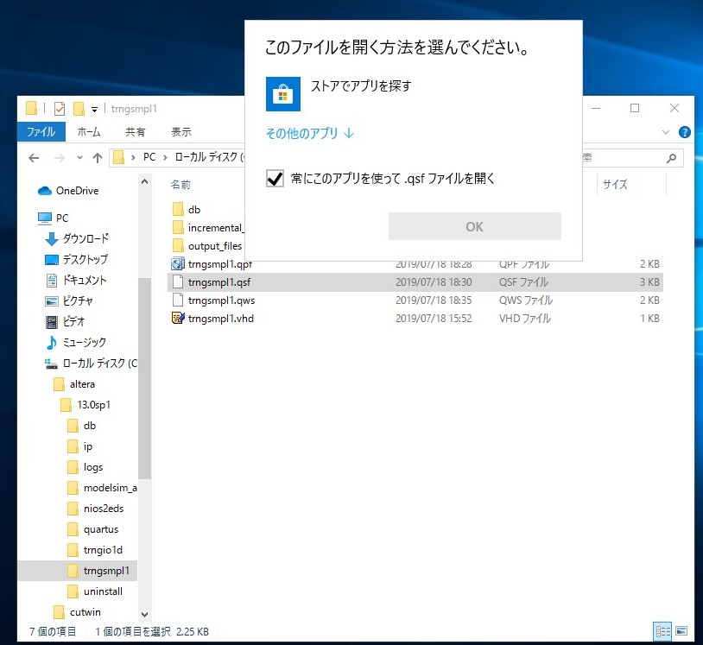Select altera folder in tree
The image size is (703, 645).
(x=74, y=384)
